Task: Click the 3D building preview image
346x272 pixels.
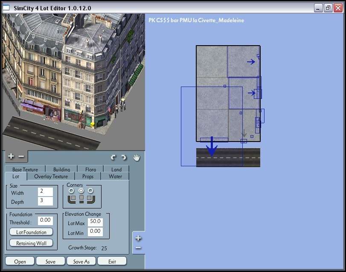Action: point(73,82)
